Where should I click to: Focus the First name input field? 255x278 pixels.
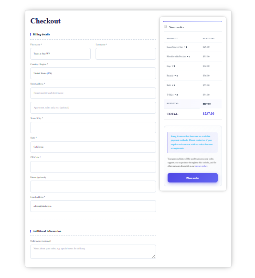61,53
